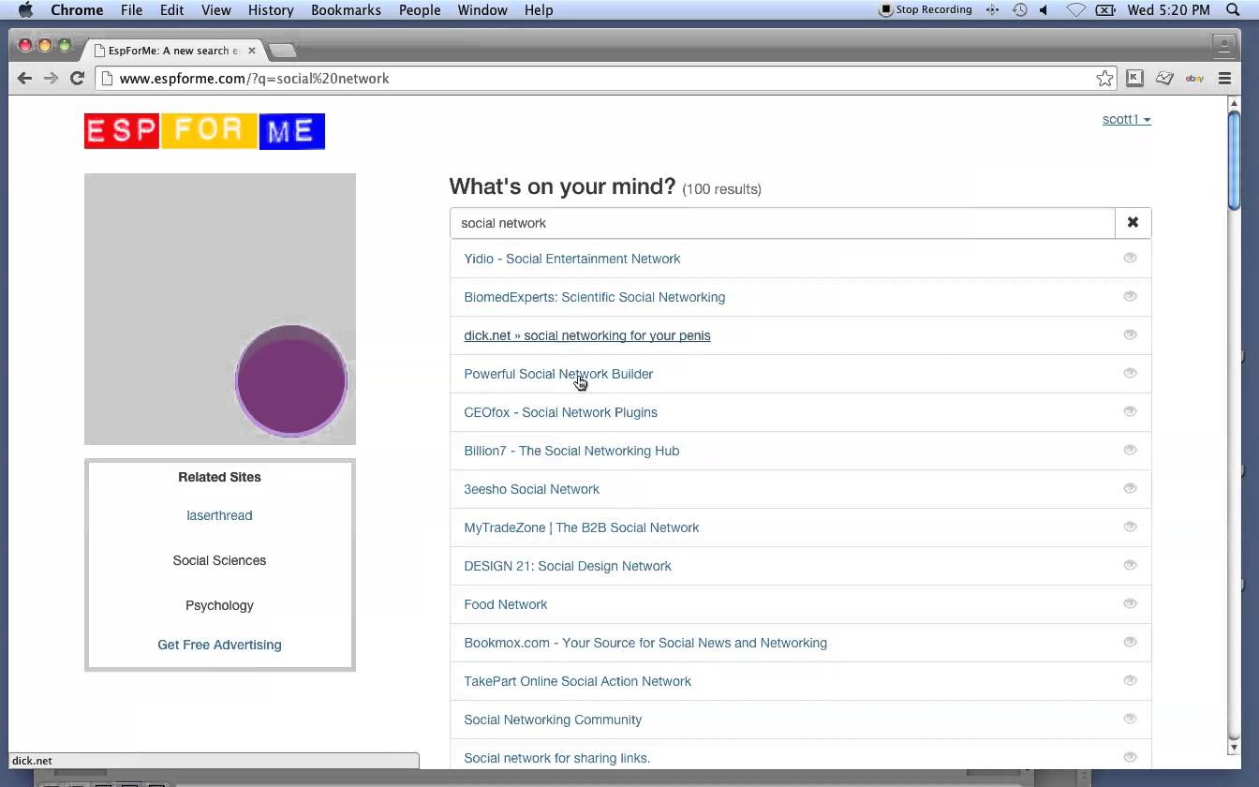Open the Bookmarks menu

[x=346, y=10]
